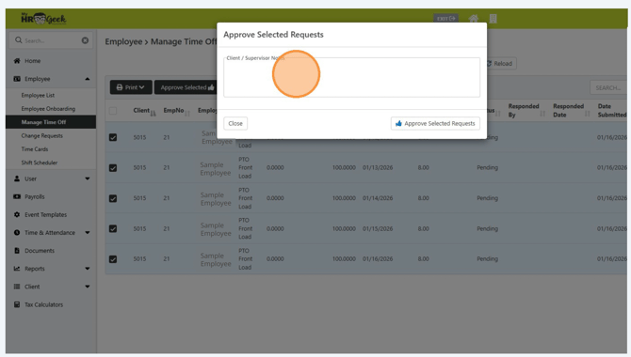This screenshot has height=357, width=631.
Task: Click Pending status in 01/14/2026 row
Action: pyautogui.click(x=487, y=198)
